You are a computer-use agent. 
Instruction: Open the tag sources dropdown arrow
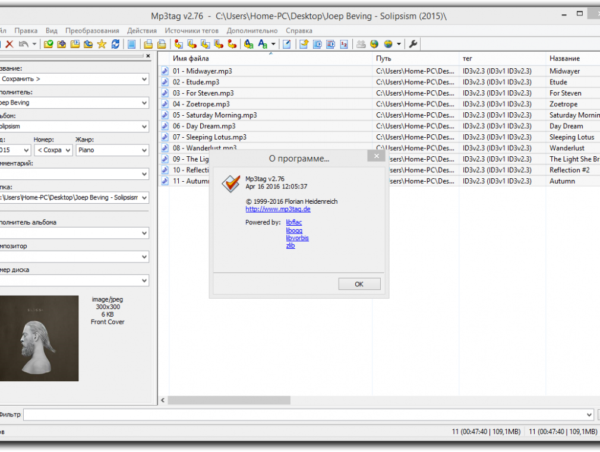399,44
